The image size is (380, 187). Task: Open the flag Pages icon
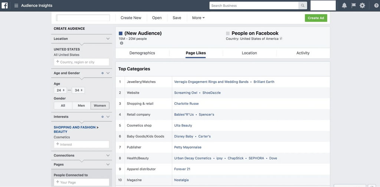353,6
